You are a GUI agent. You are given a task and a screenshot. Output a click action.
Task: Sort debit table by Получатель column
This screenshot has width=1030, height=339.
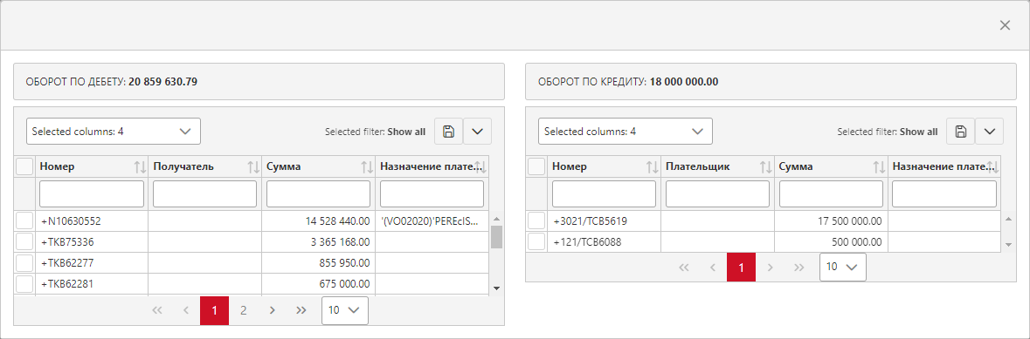click(252, 167)
